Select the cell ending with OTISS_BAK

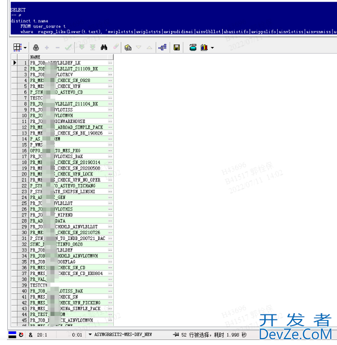click(68, 291)
